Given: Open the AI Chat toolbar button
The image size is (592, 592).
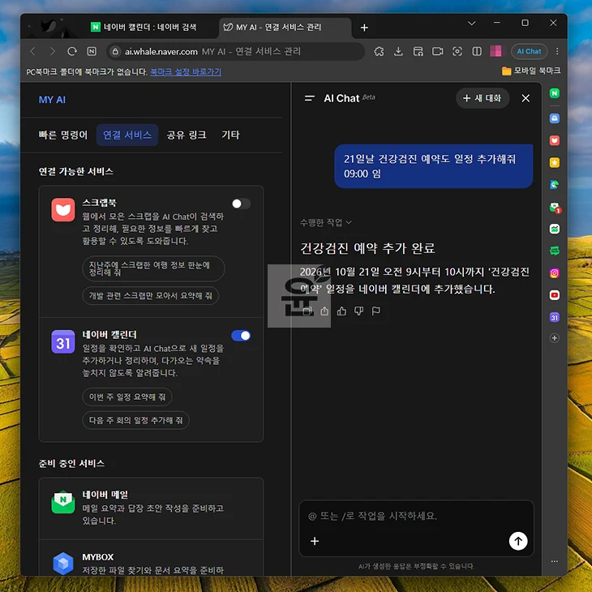Looking at the screenshot, I should (x=529, y=51).
